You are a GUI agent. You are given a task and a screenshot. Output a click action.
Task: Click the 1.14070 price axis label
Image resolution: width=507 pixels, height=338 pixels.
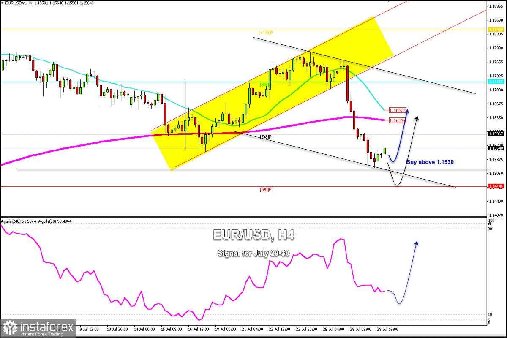[x=496, y=215]
